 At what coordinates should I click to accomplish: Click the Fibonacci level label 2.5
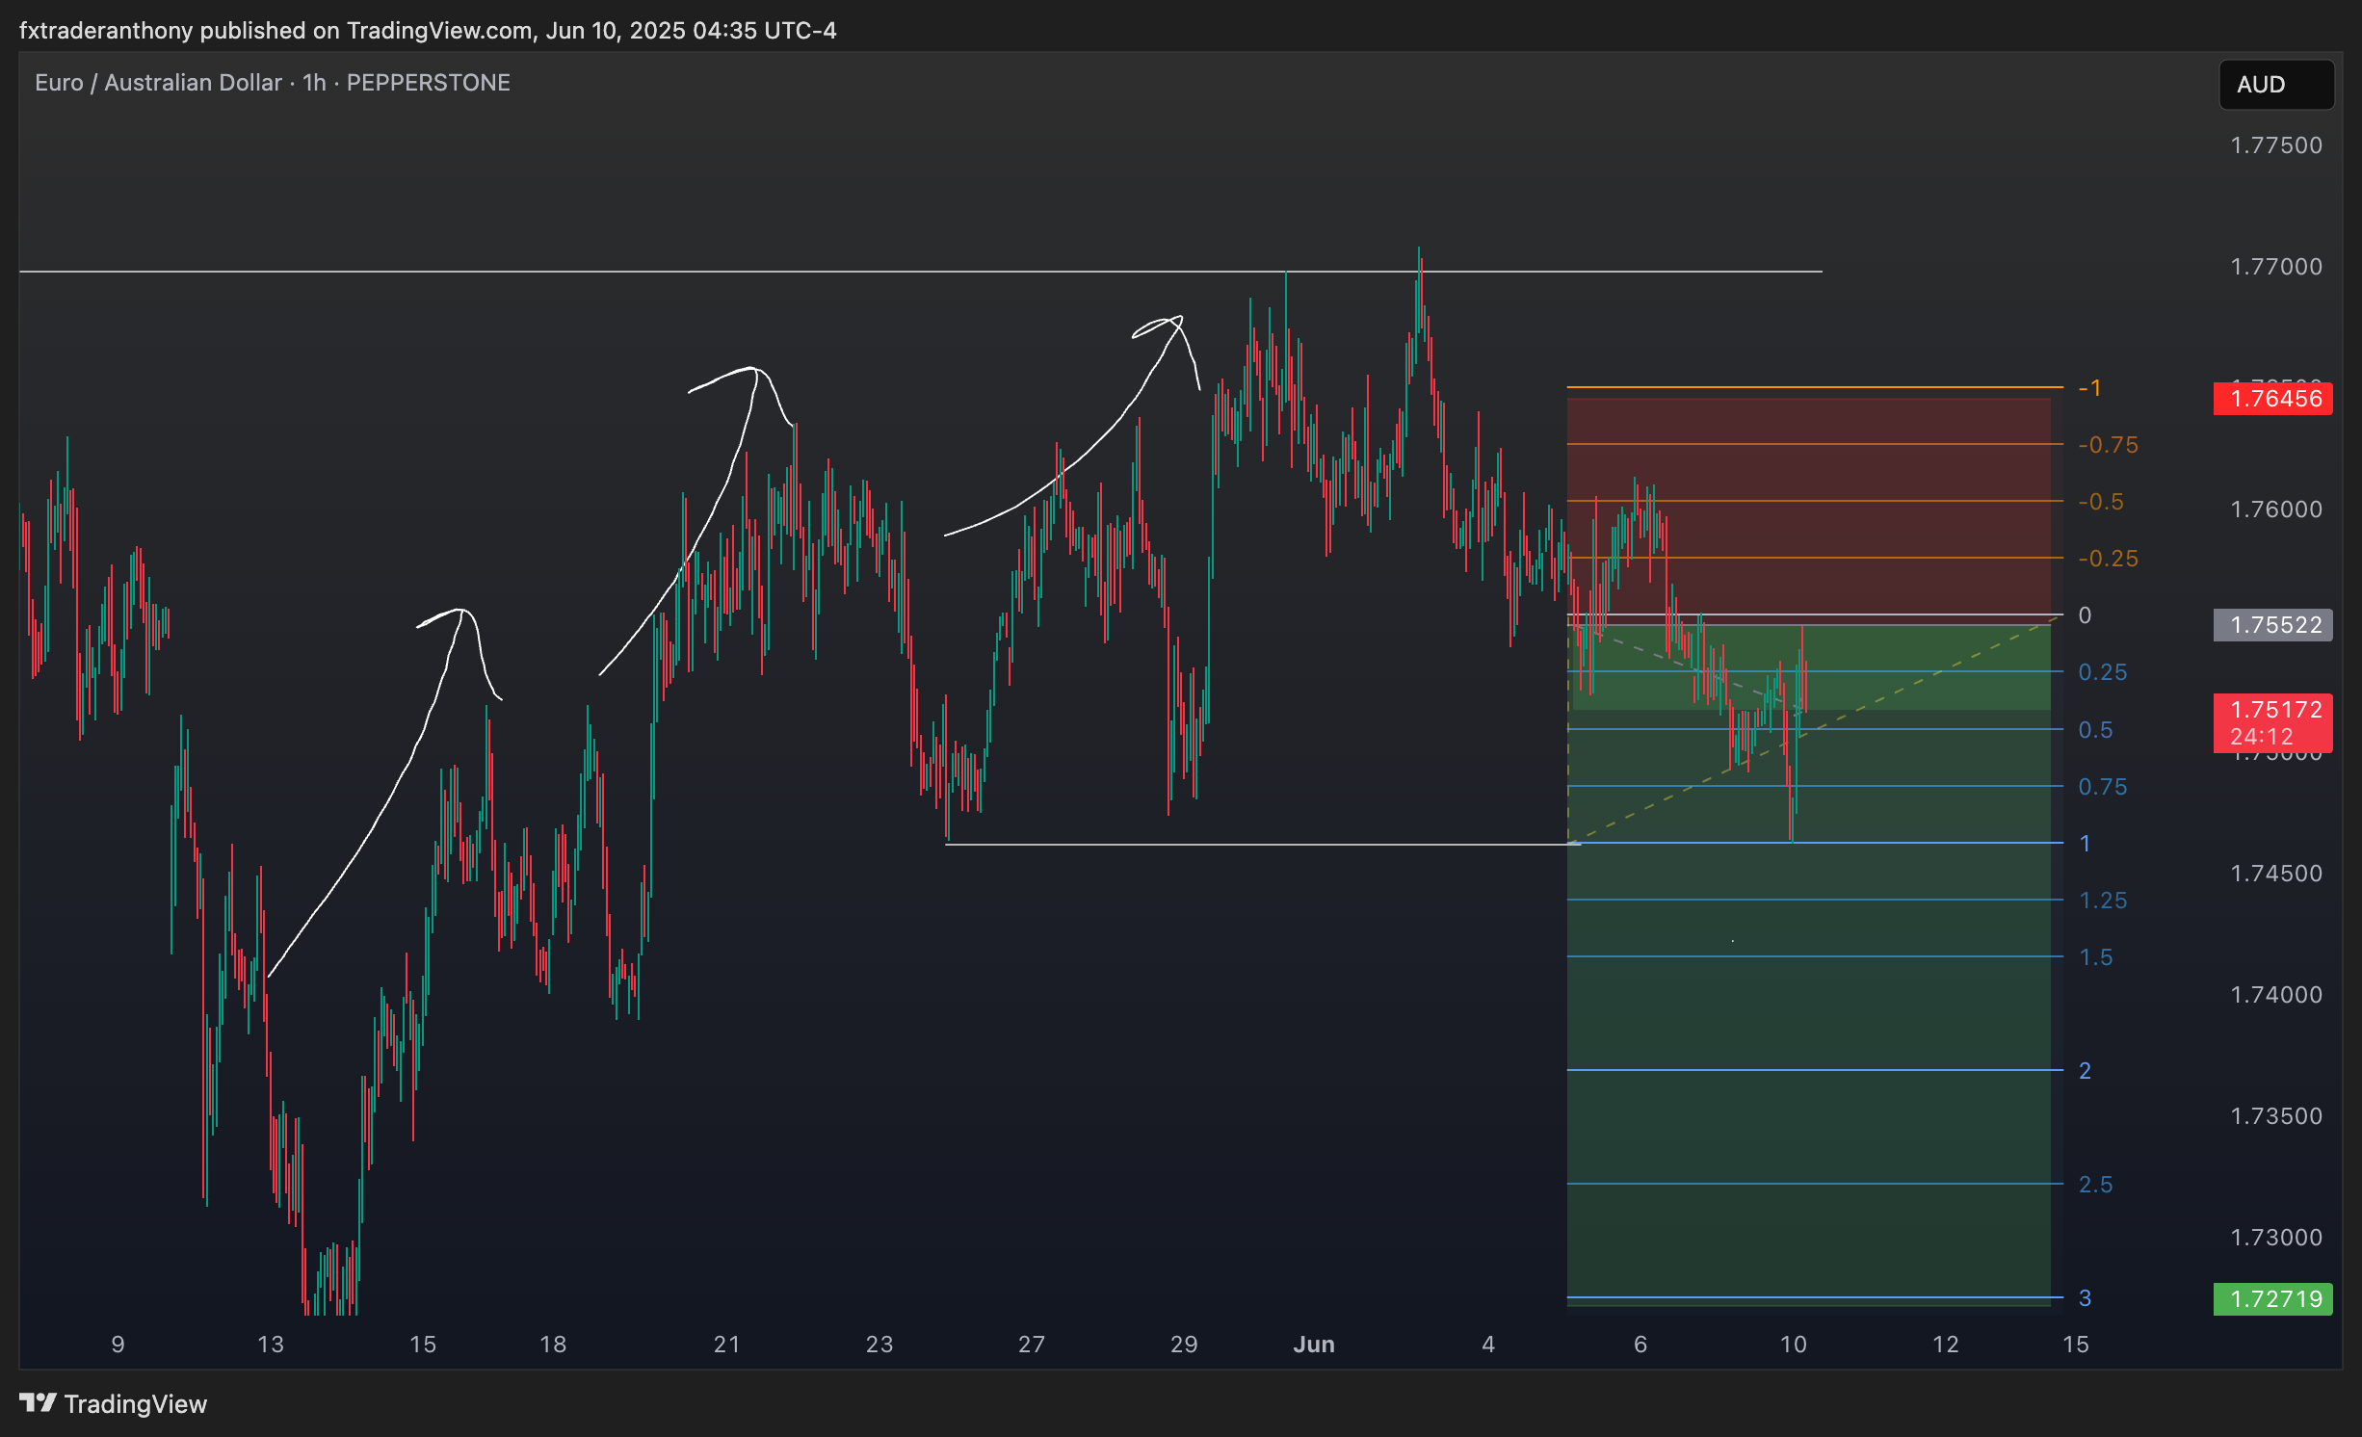(x=2095, y=1185)
